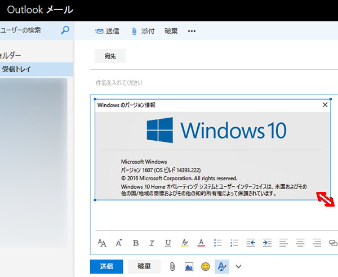
Task: Click the increase font size icon
Action: [119, 243]
